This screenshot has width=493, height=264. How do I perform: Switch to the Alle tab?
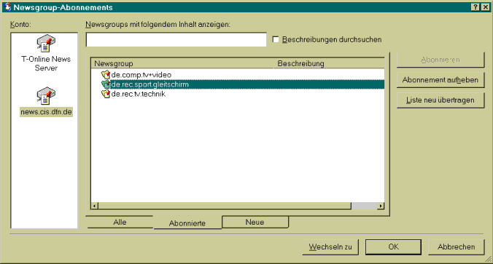[x=120, y=222]
